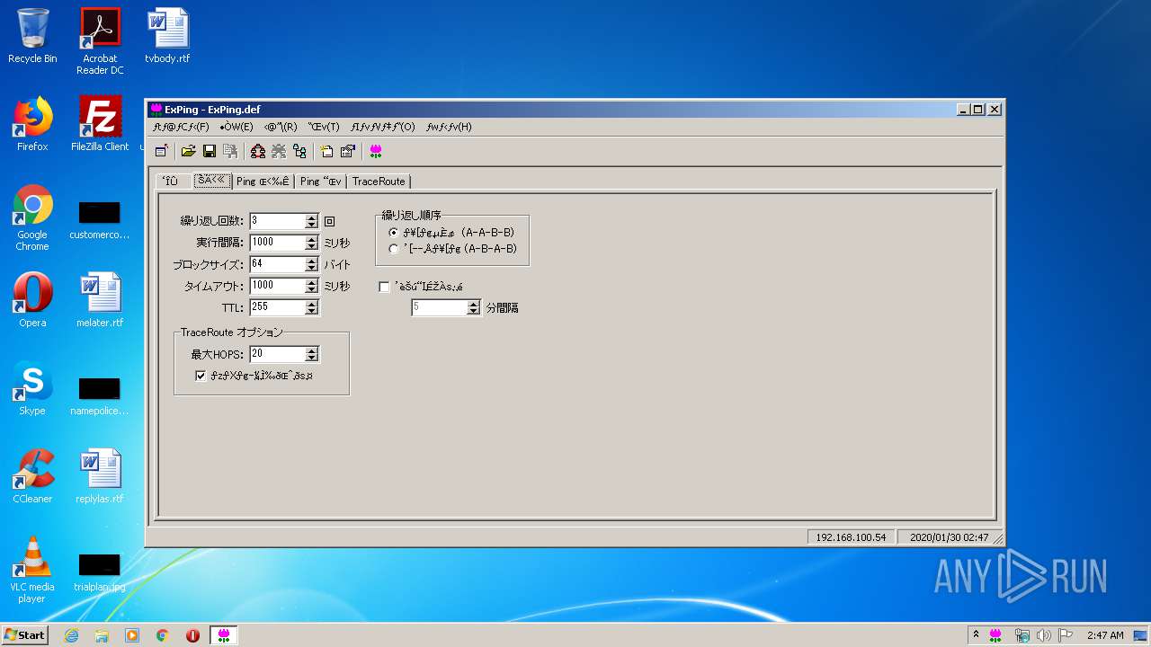Select the second, currently active settings tab
Viewport: 1151px width, 647px height.
pyautogui.click(x=212, y=181)
